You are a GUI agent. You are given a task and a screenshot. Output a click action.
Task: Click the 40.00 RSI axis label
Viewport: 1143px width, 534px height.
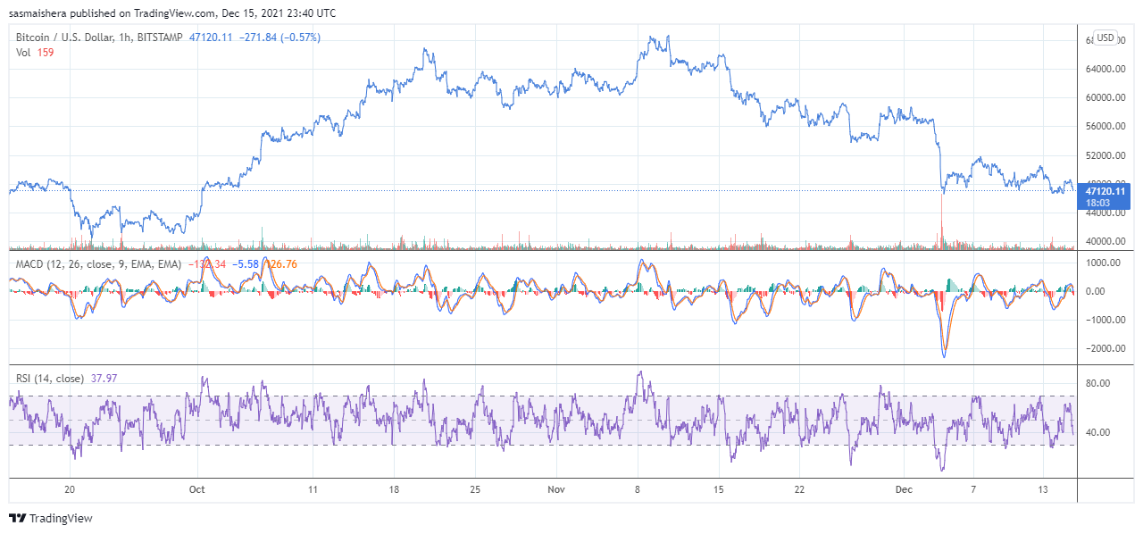(x=1098, y=432)
